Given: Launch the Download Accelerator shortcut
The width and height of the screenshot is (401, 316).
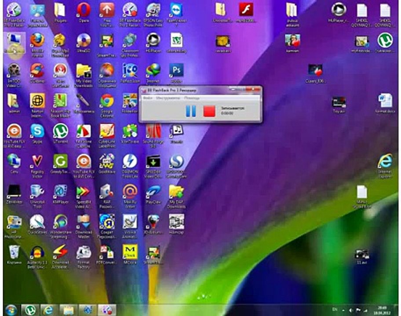Looking at the screenshot, I should 60,257.
